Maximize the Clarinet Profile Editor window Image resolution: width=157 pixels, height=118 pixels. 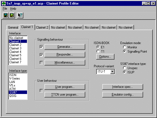148,3
